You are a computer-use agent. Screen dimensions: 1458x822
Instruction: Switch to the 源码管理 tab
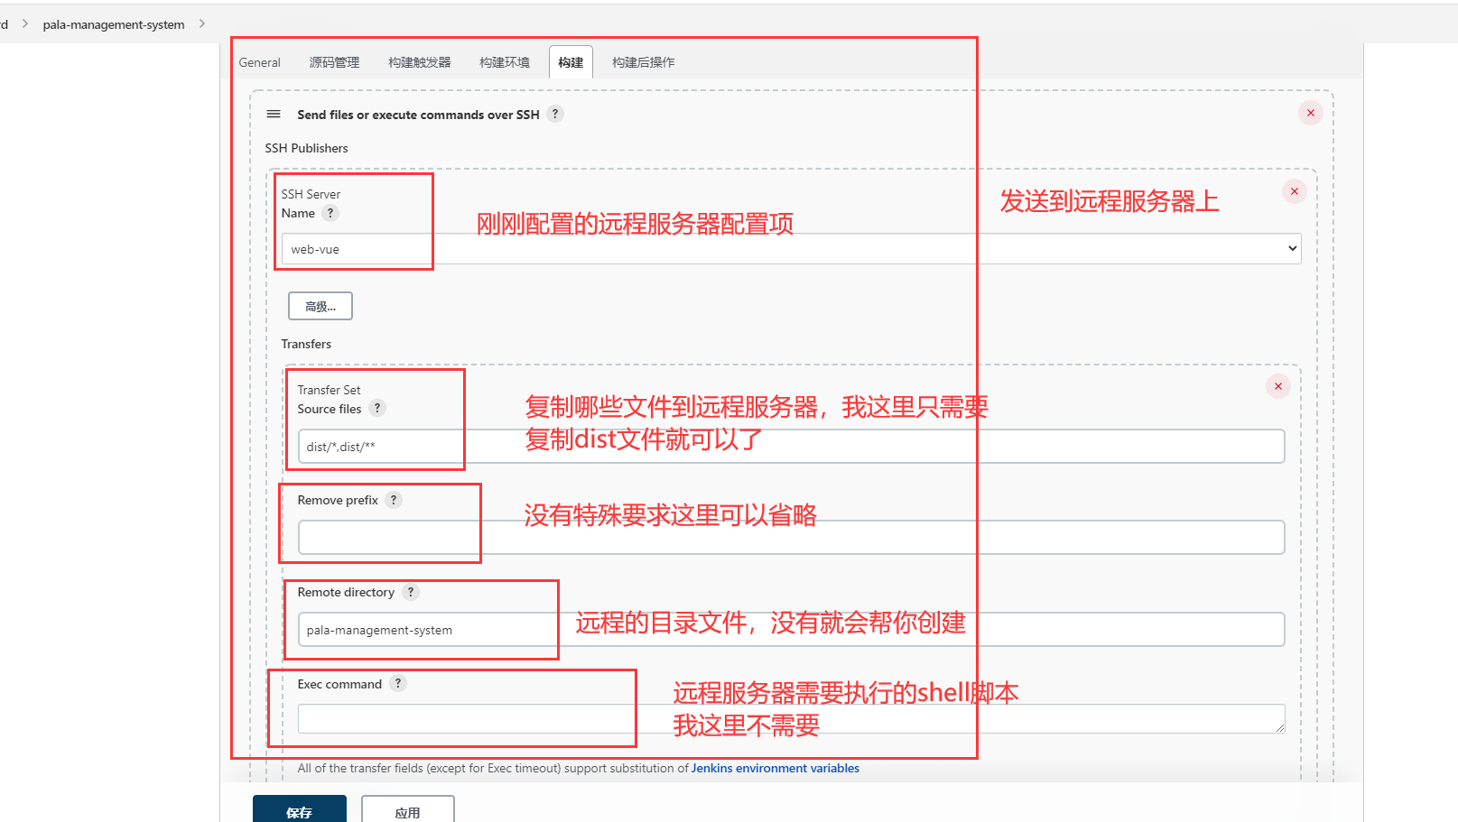click(x=334, y=62)
